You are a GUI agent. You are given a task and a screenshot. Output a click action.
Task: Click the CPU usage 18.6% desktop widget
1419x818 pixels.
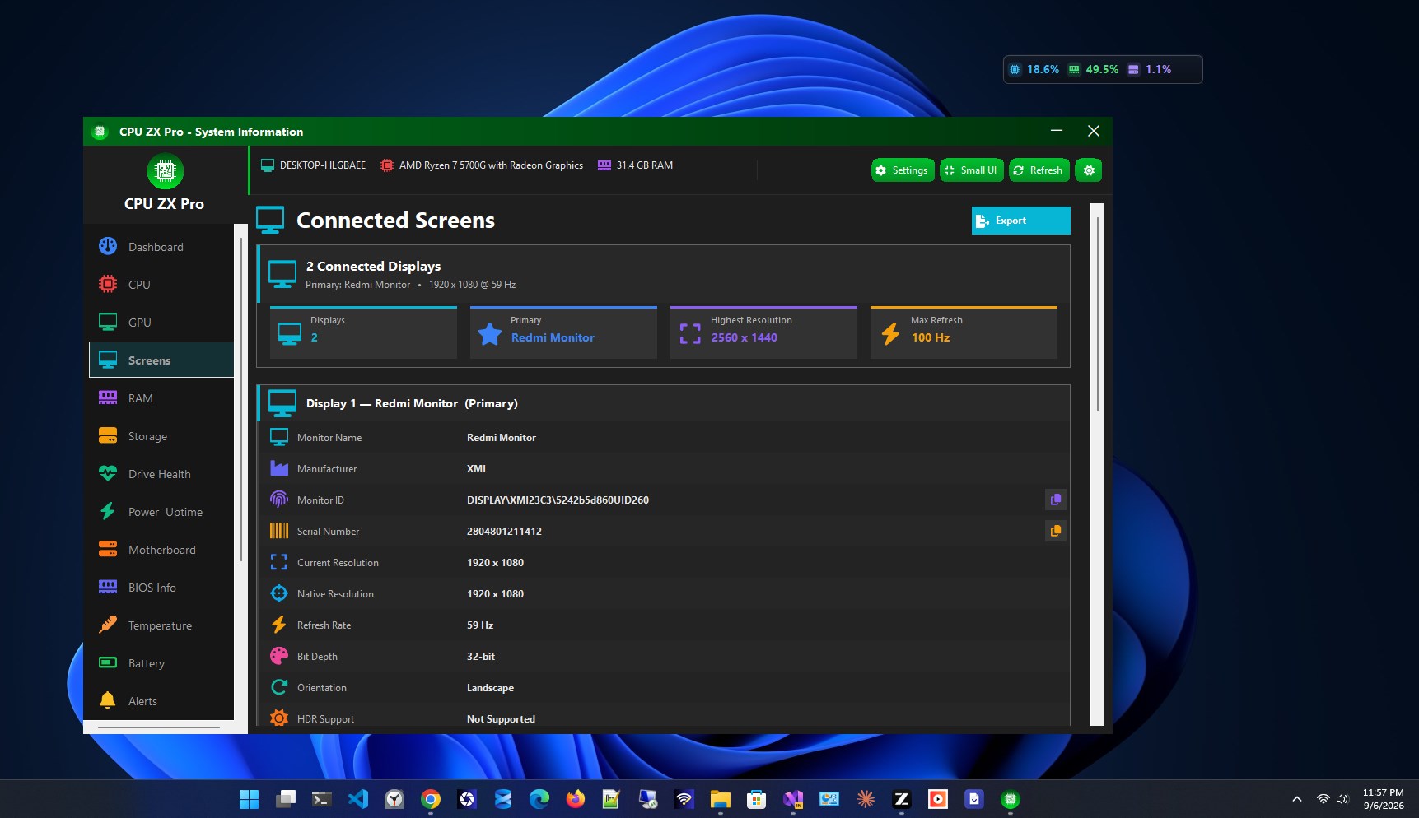[x=1034, y=70]
